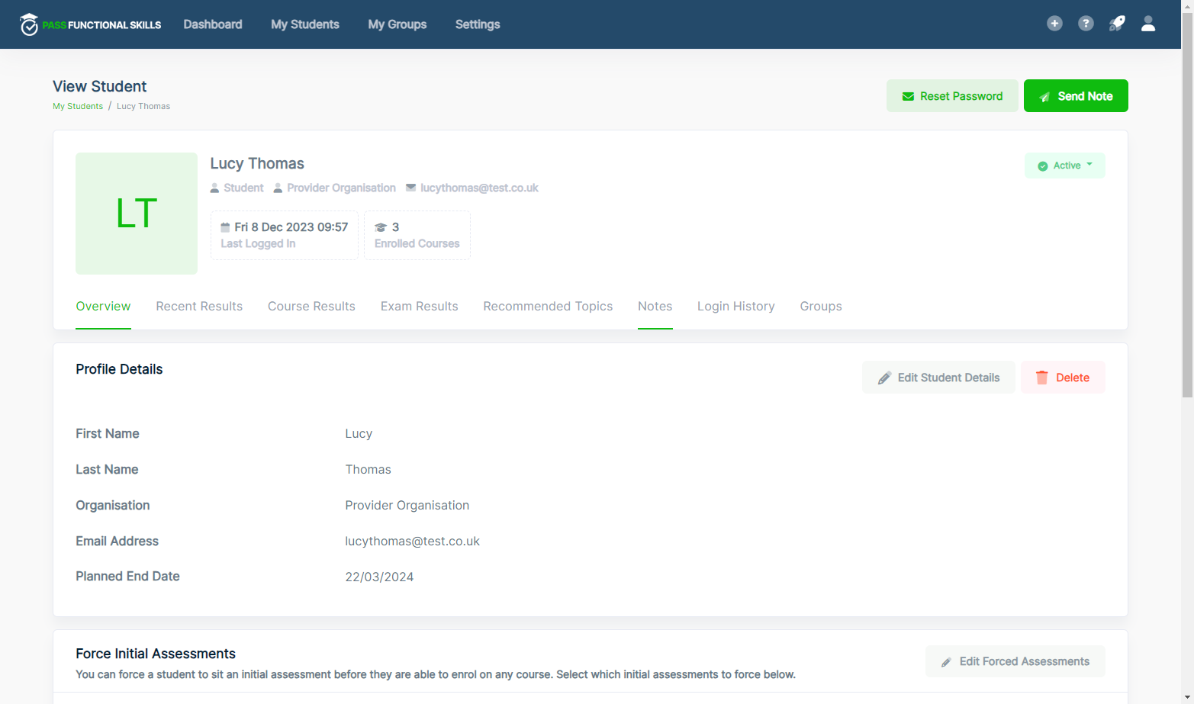Click the graduation cap enrolled courses icon

381,227
